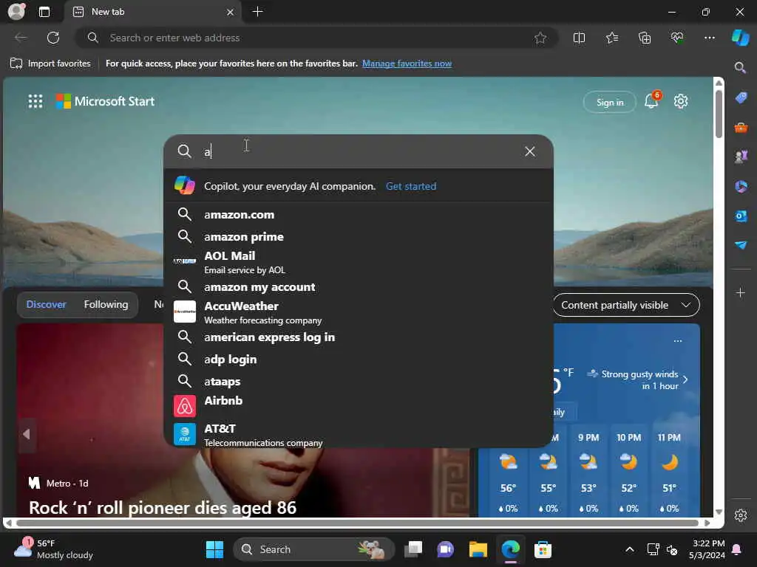Open sidebar Drop paper plane icon
Screen dimensions: 757x567
[741, 245]
